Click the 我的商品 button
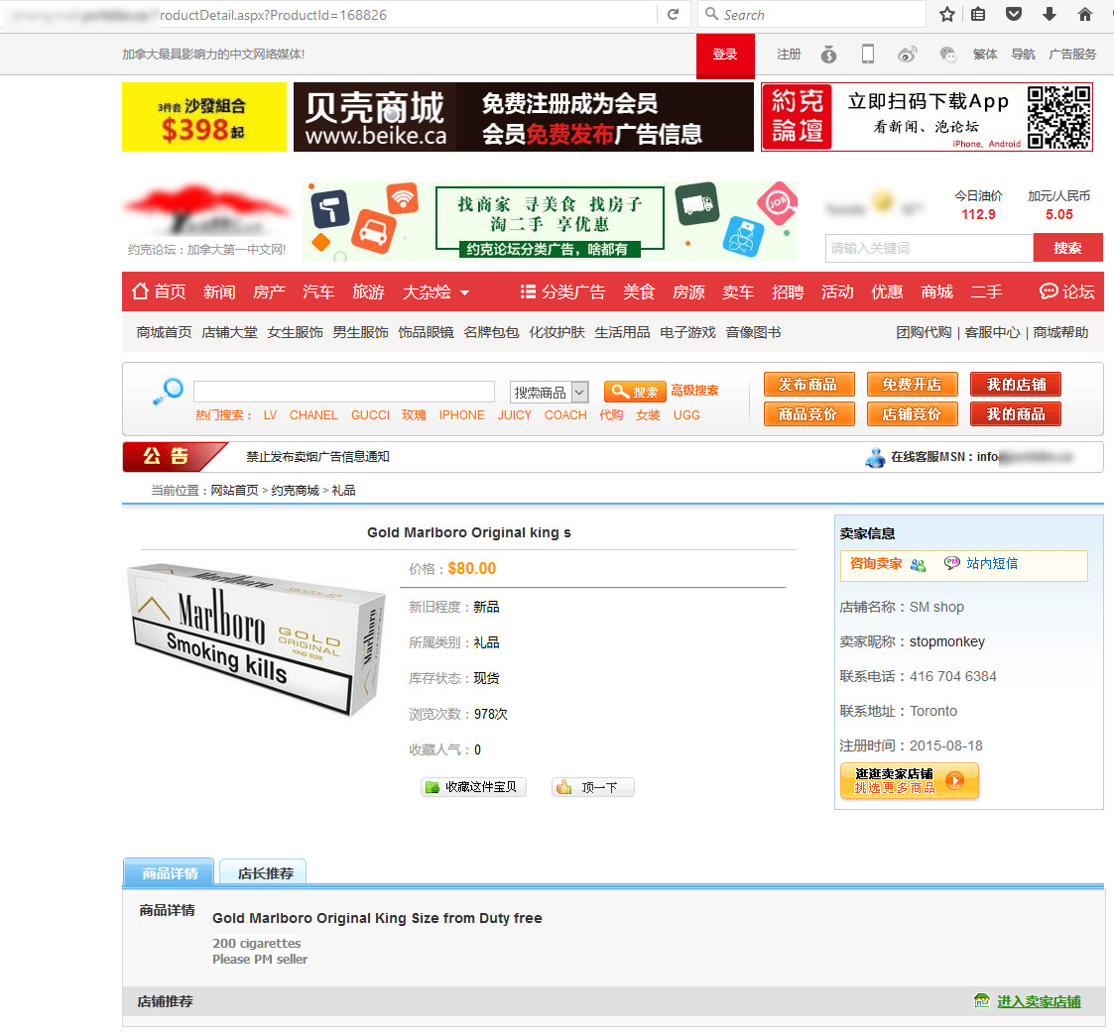The image size is (1114, 1036). pyautogui.click(x=1016, y=414)
